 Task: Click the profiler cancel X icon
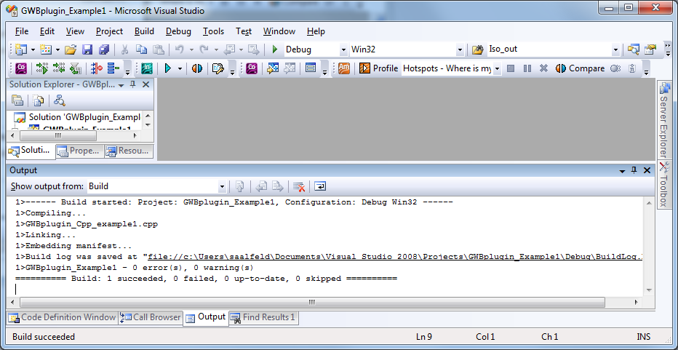click(x=543, y=68)
